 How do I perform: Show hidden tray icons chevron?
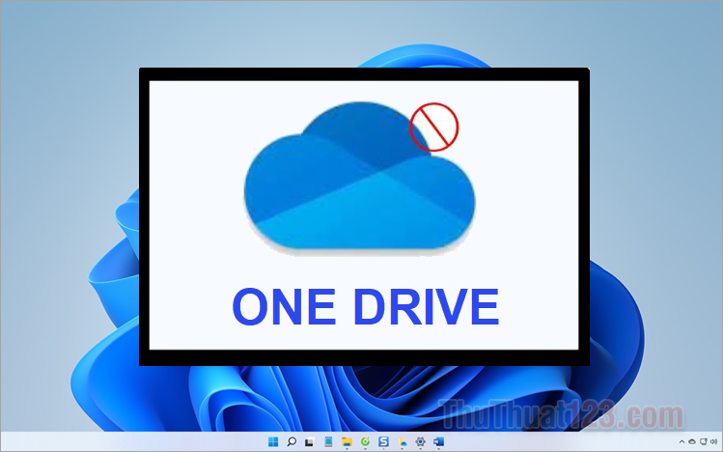click(681, 441)
